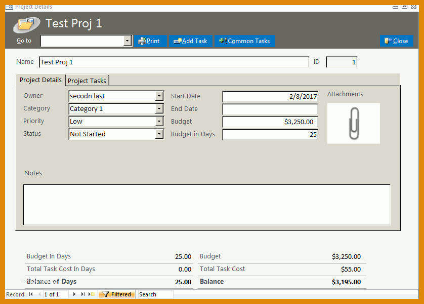Click the Name field with Test Proj 1

174,62
